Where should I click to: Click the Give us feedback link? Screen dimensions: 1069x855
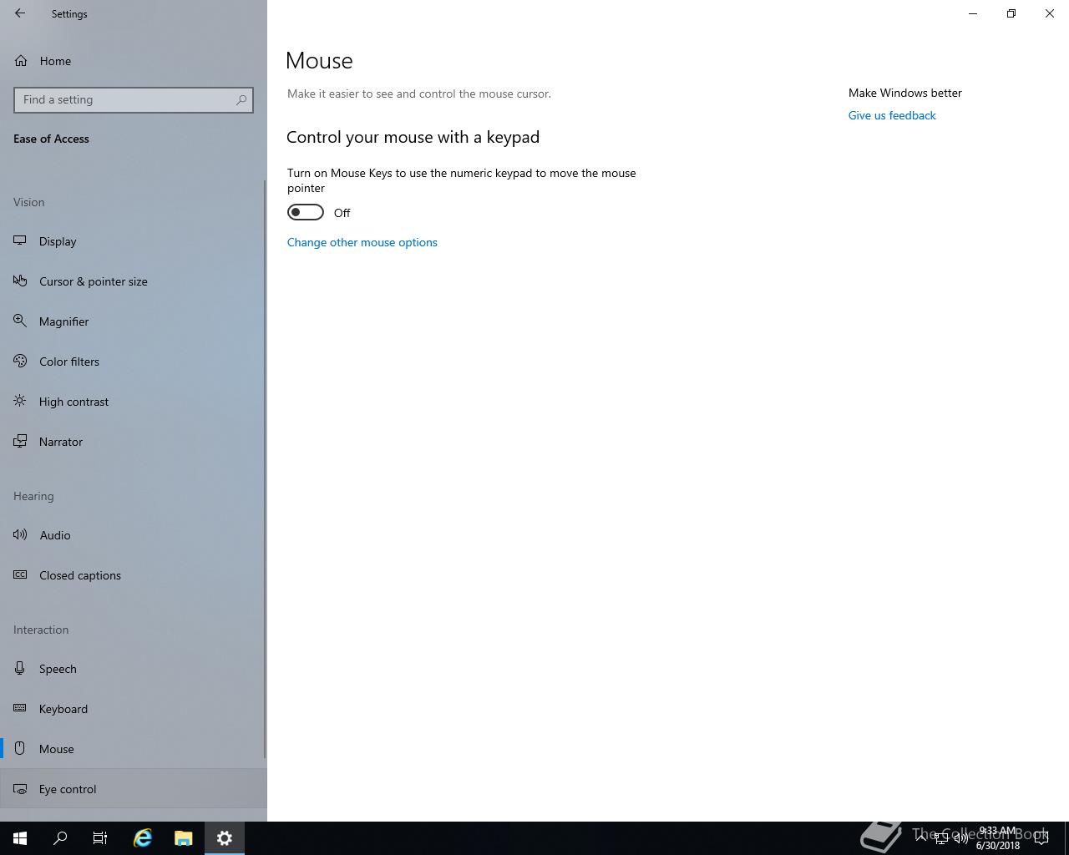892,115
